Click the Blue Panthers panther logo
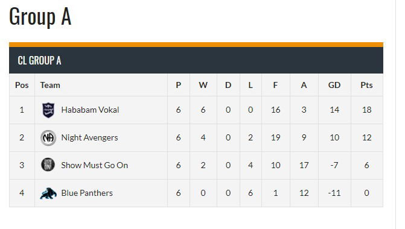Viewport: 405px width, 229px height. pyautogui.click(x=48, y=193)
